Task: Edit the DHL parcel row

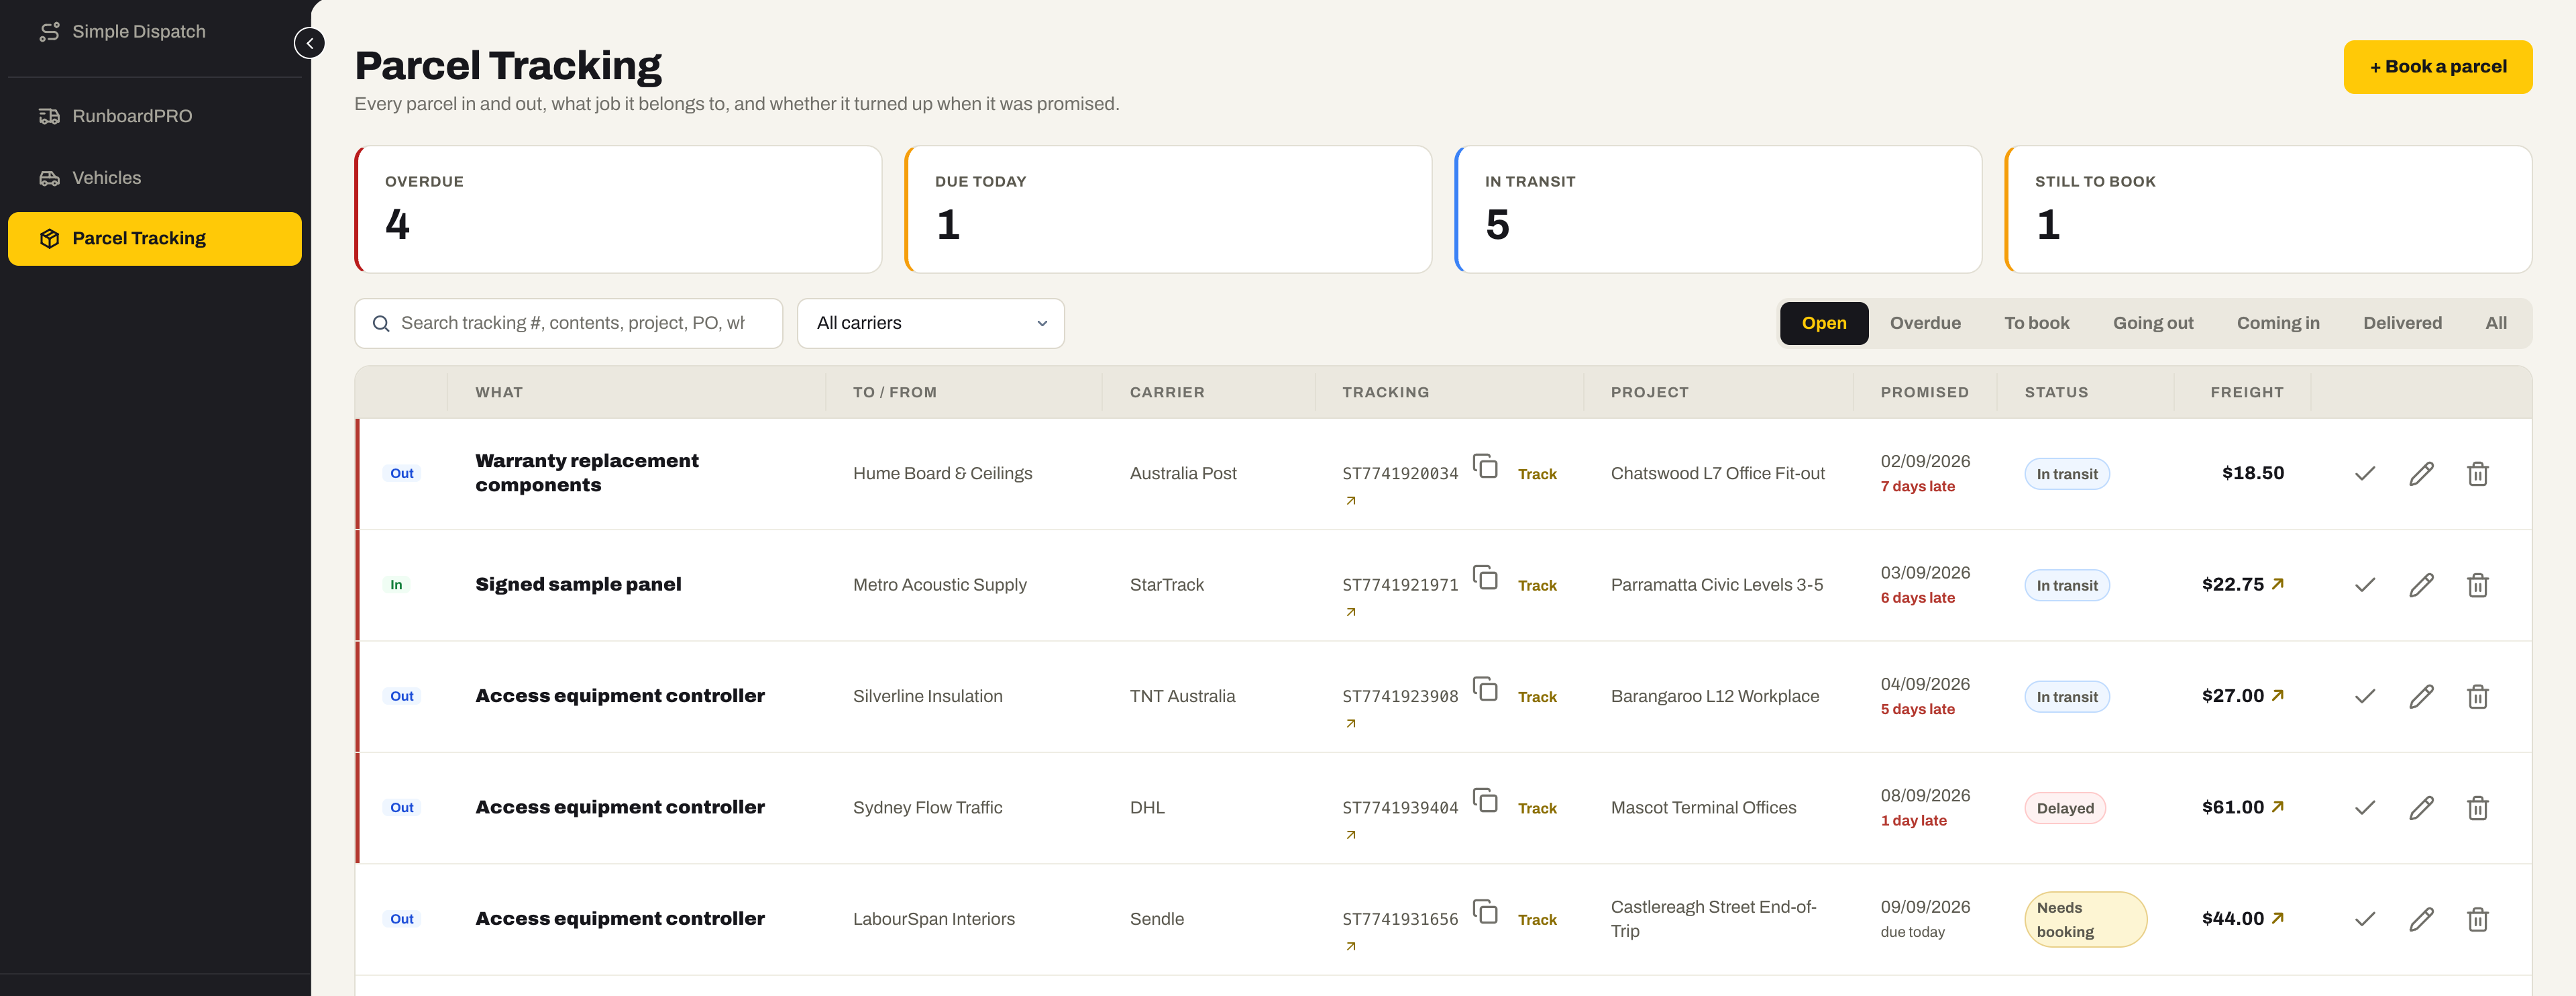Action: tap(2420, 808)
